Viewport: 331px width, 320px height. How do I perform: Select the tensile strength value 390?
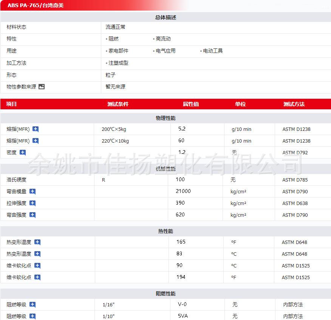180,203
